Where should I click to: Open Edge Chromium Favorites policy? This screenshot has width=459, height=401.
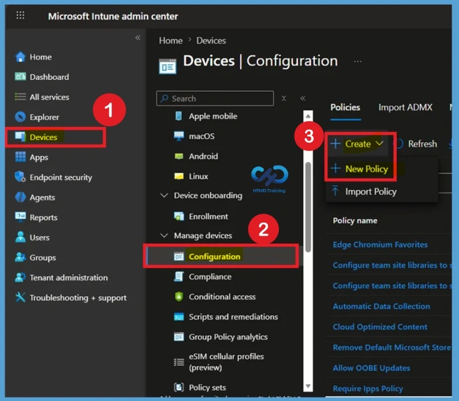point(380,245)
